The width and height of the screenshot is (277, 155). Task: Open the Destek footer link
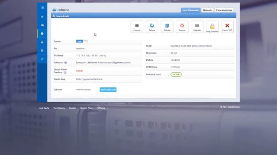click(72, 108)
